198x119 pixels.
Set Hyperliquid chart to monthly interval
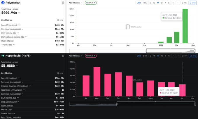coord(158,56)
